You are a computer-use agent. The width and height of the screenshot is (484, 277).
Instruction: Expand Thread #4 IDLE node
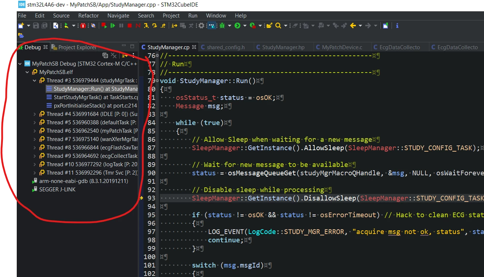35,114
